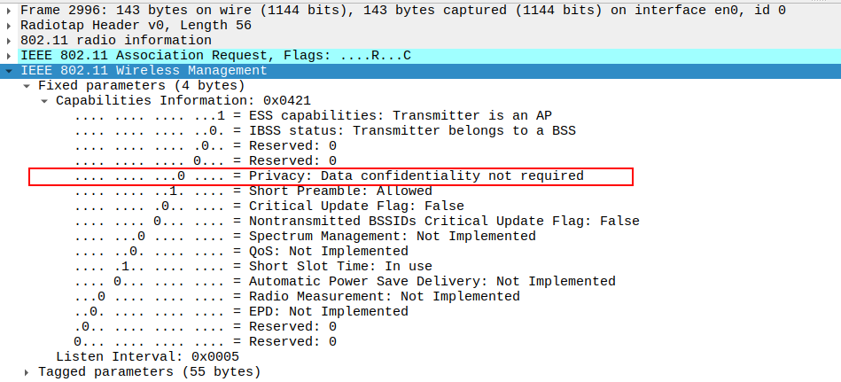Collapse the Fixed parameters (4 bytes) node
The width and height of the screenshot is (841, 382).
pyautogui.click(x=27, y=85)
